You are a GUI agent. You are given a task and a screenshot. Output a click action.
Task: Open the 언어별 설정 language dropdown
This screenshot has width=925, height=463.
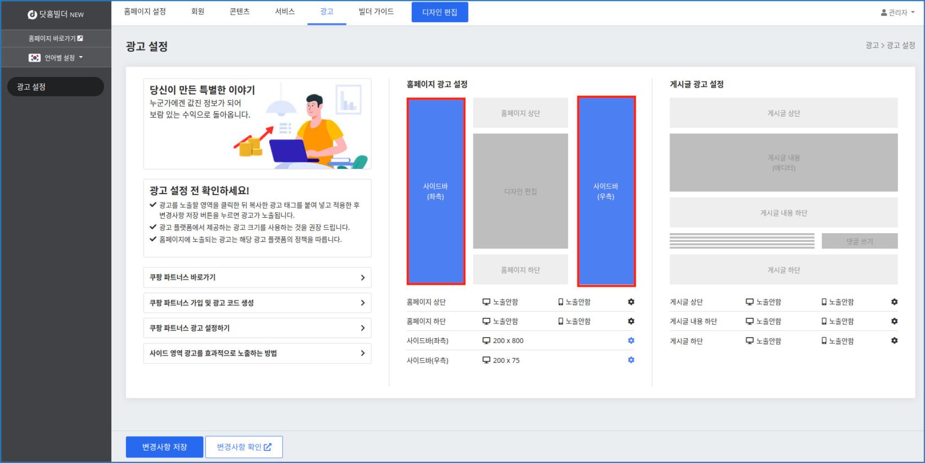(56, 58)
